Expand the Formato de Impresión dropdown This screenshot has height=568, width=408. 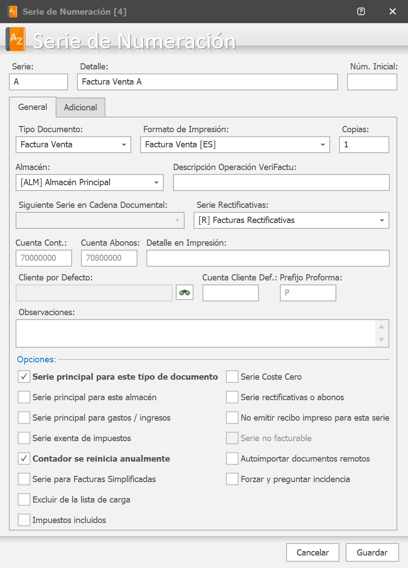(235, 145)
